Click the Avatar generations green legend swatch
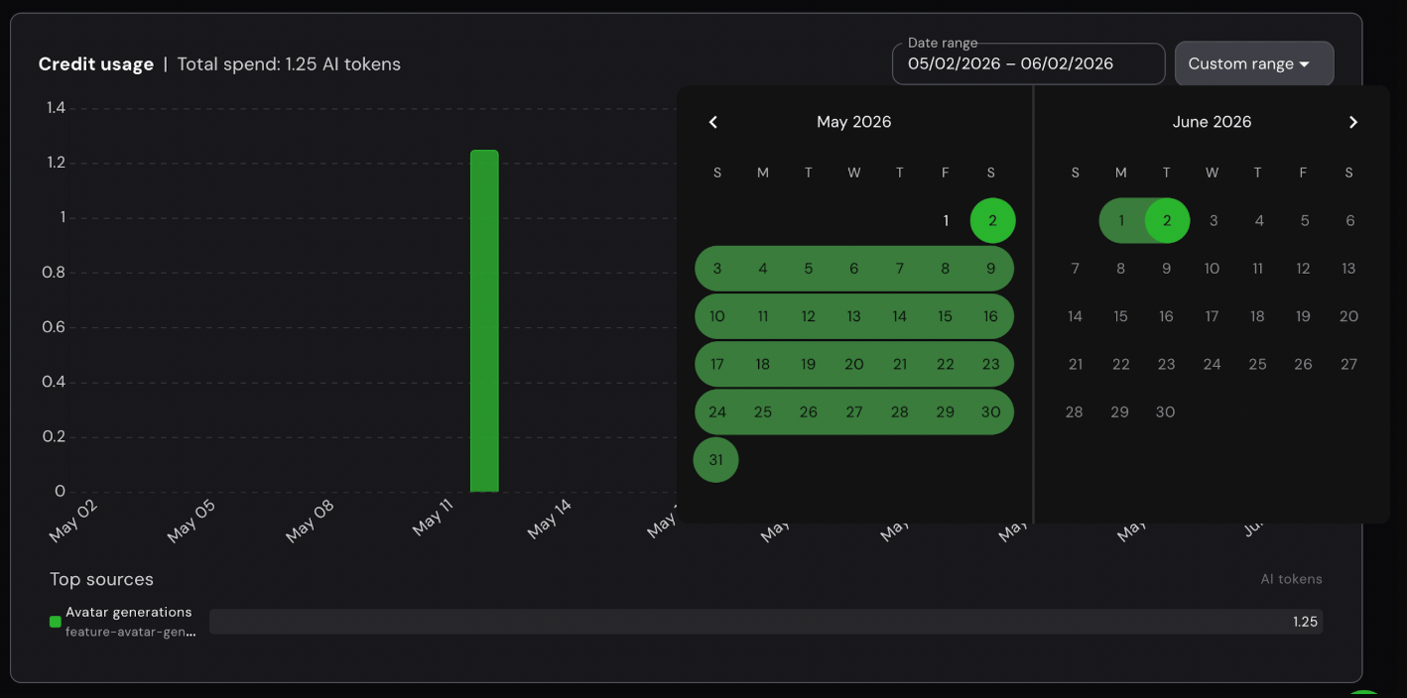The height and width of the screenshot is (698, 1407). coord(56,622)
